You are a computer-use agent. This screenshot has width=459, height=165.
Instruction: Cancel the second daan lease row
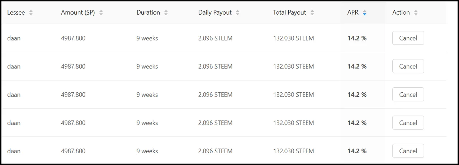tap(408, 66)
